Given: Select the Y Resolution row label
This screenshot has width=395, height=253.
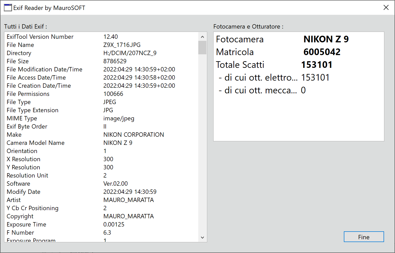Looking at the screenshot, I should pos(23,167).
